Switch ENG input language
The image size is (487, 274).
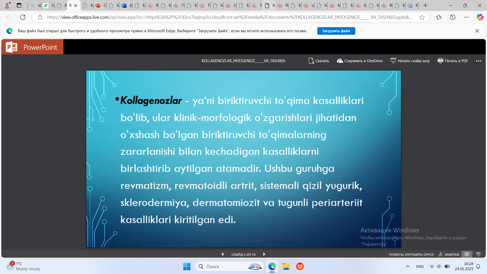coord(420,266)
